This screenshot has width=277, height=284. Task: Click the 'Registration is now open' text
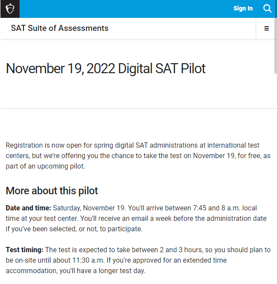click(x=43, y=145)
